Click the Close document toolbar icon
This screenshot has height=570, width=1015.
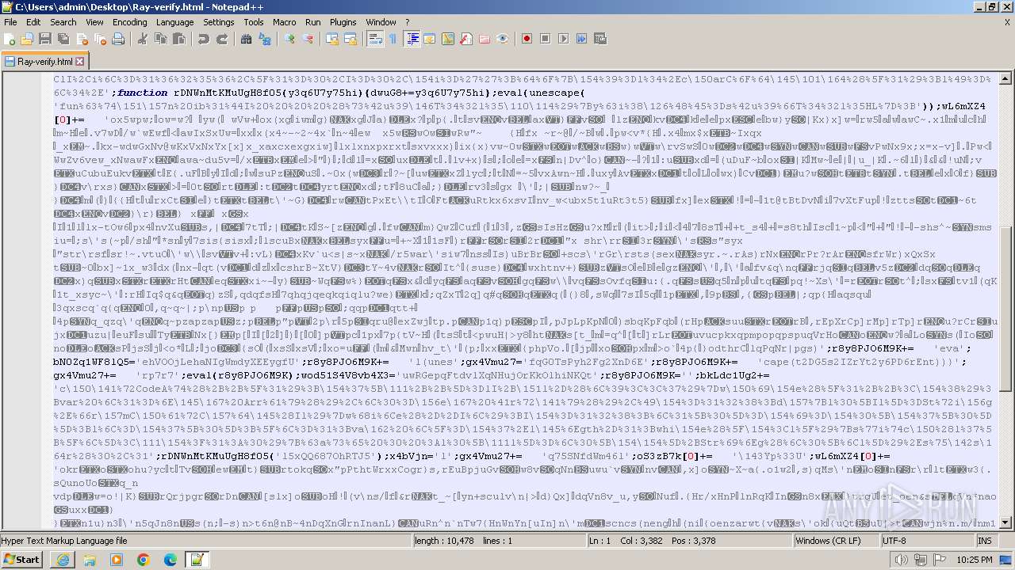(82, 39)
